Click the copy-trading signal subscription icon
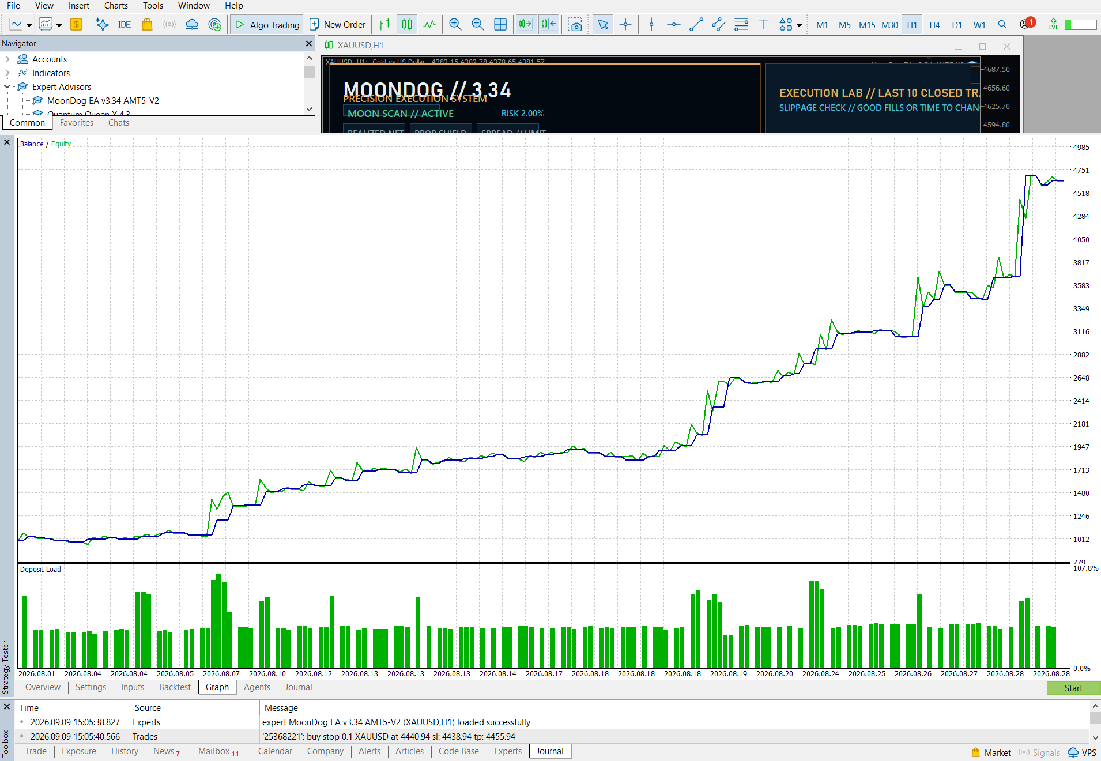 click(x=215, y=25)
